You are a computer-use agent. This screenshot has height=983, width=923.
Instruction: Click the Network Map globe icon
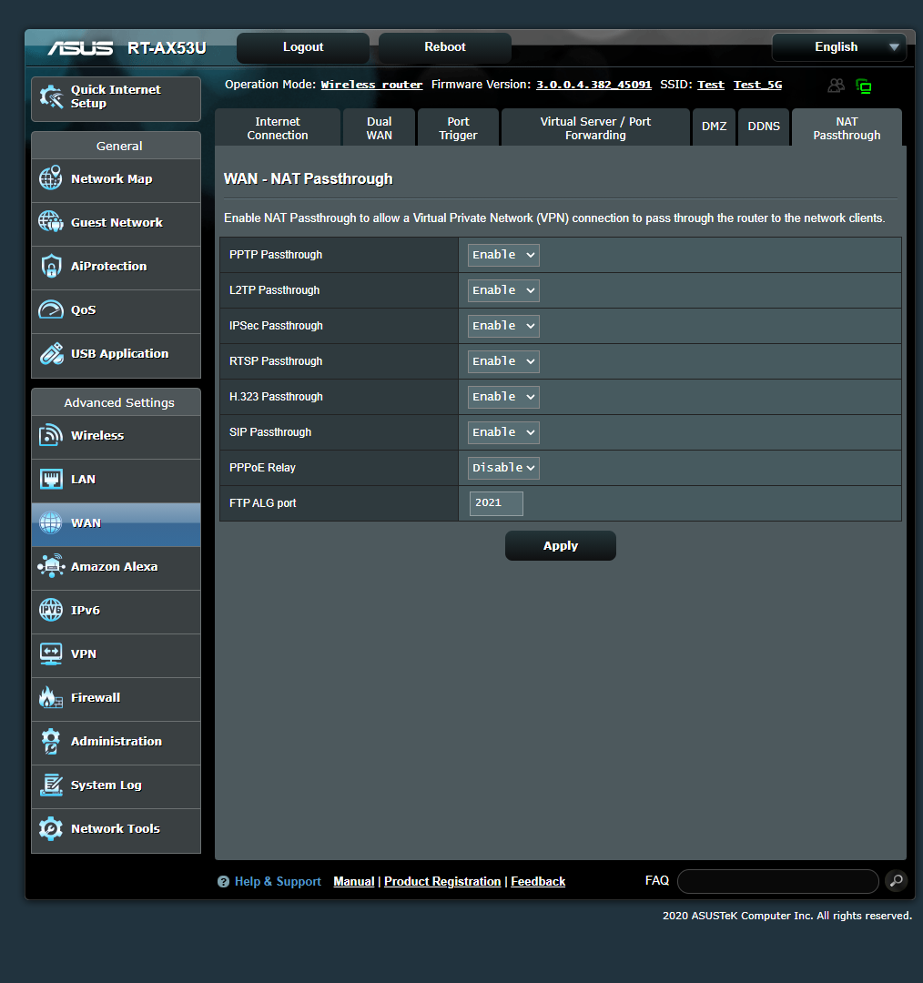pyautogui.click(x=51, y=178)
